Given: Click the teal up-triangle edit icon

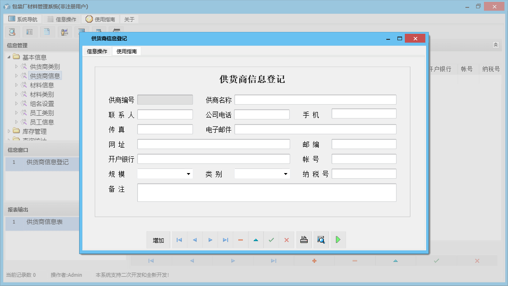Looking at the screenshot, I should (x=256, y=240).
